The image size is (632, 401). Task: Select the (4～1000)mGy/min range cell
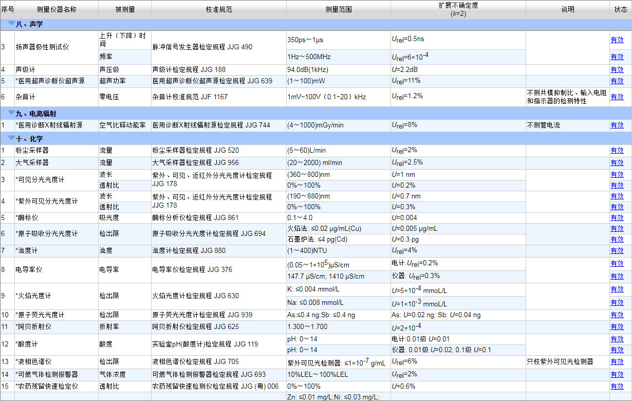tap(338, 125)
